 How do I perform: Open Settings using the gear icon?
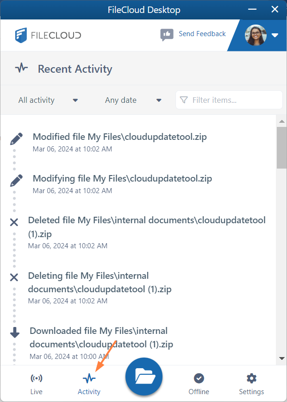251,377
